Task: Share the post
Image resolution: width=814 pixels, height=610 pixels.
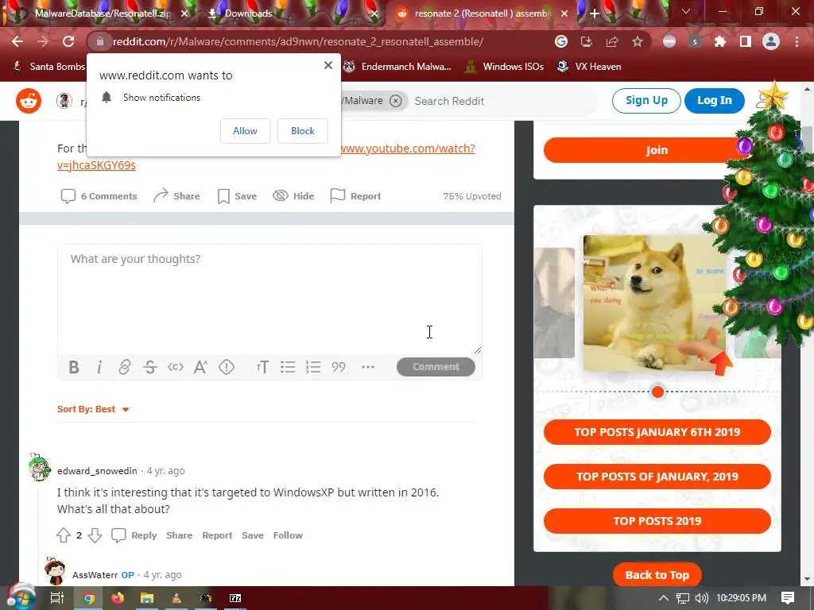Action: tap(176, 196)
